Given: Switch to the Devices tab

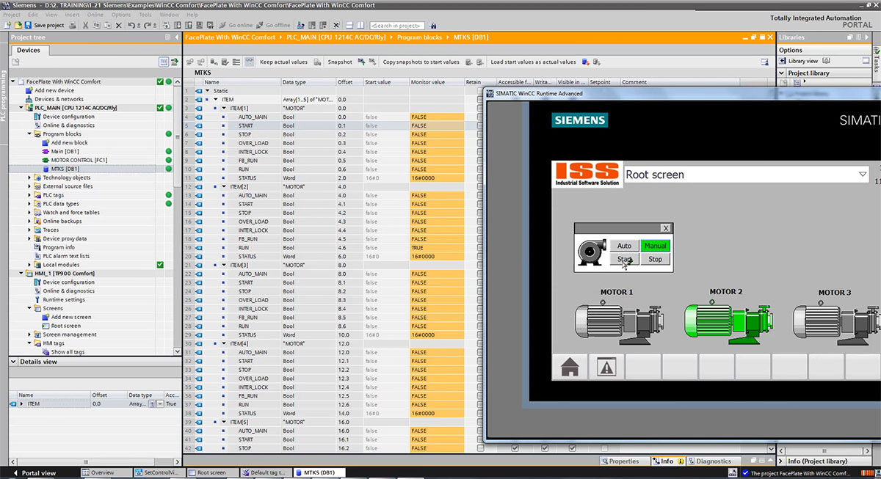Looking at the screenshot, I should coord(29,50).
